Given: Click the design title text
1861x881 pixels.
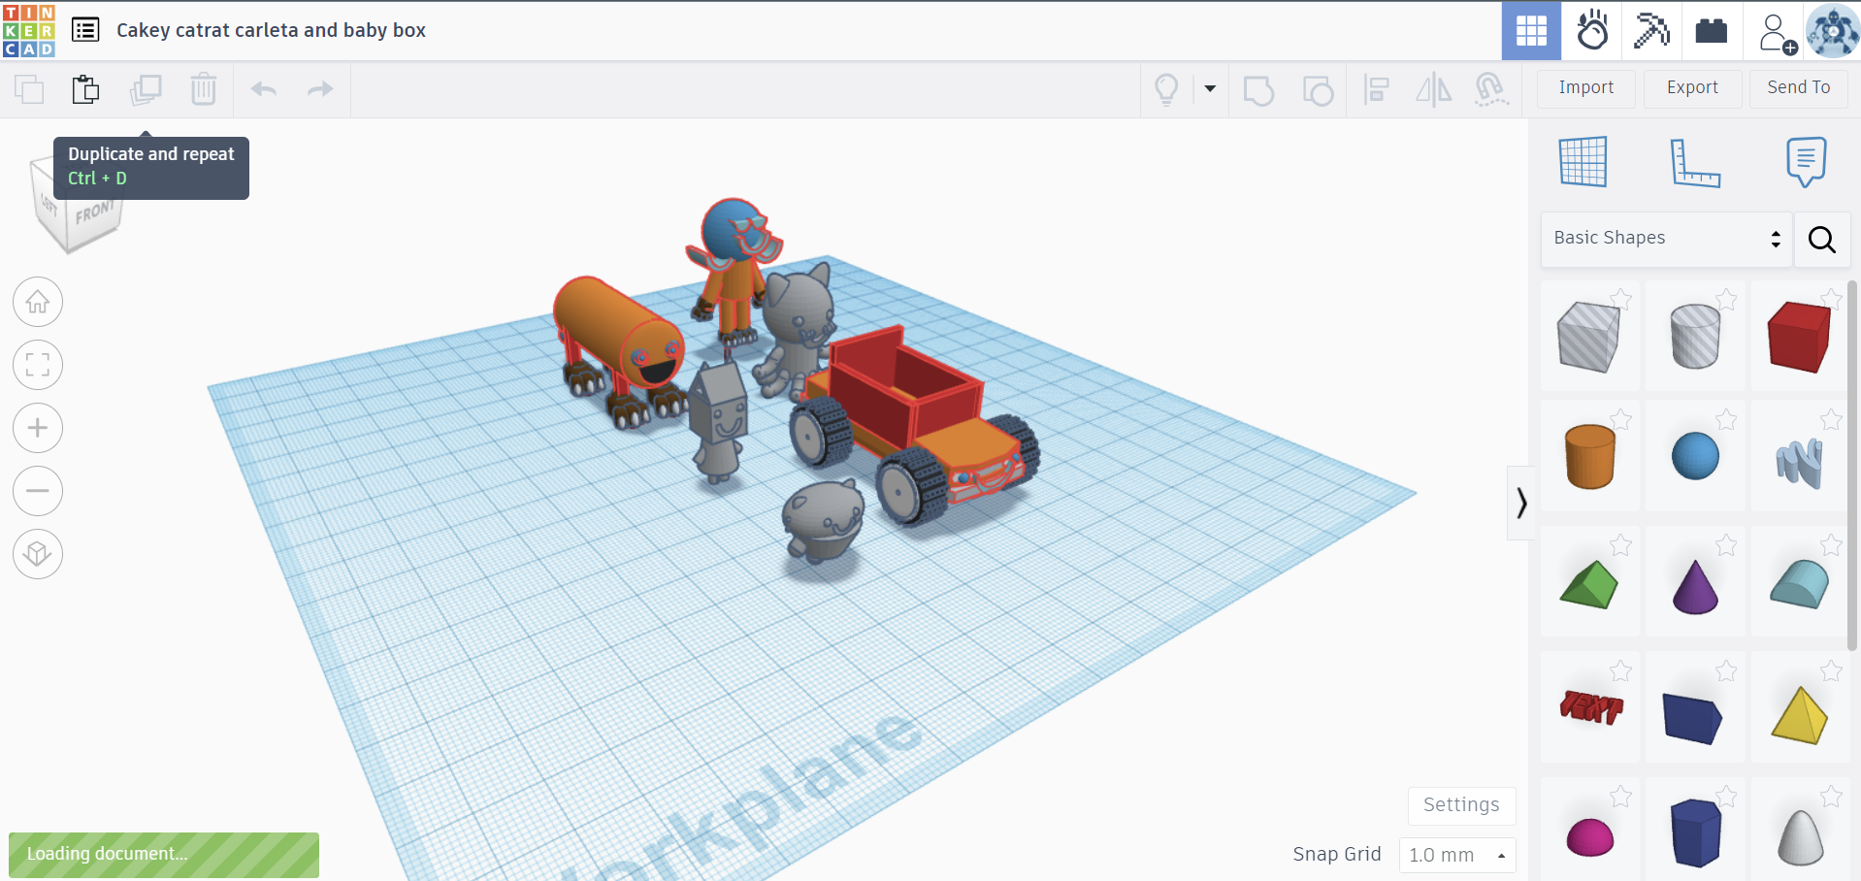Looking at the screenshot, I should point(271,30).
